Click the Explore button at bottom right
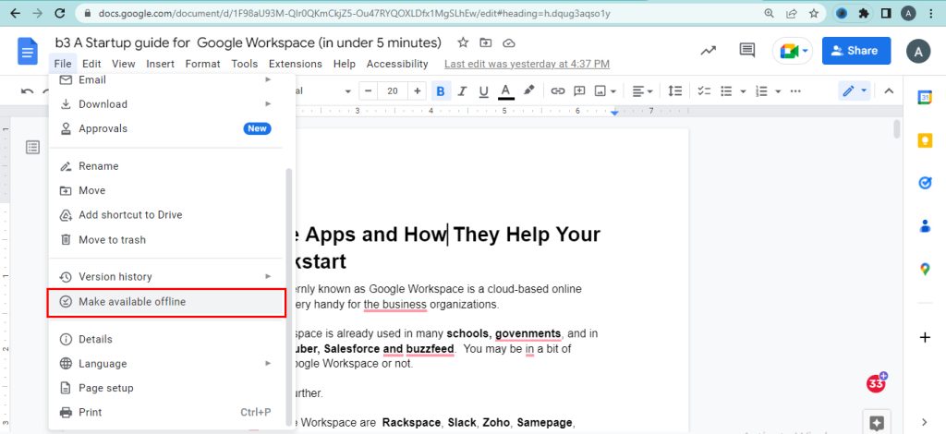 click(878, 422)
